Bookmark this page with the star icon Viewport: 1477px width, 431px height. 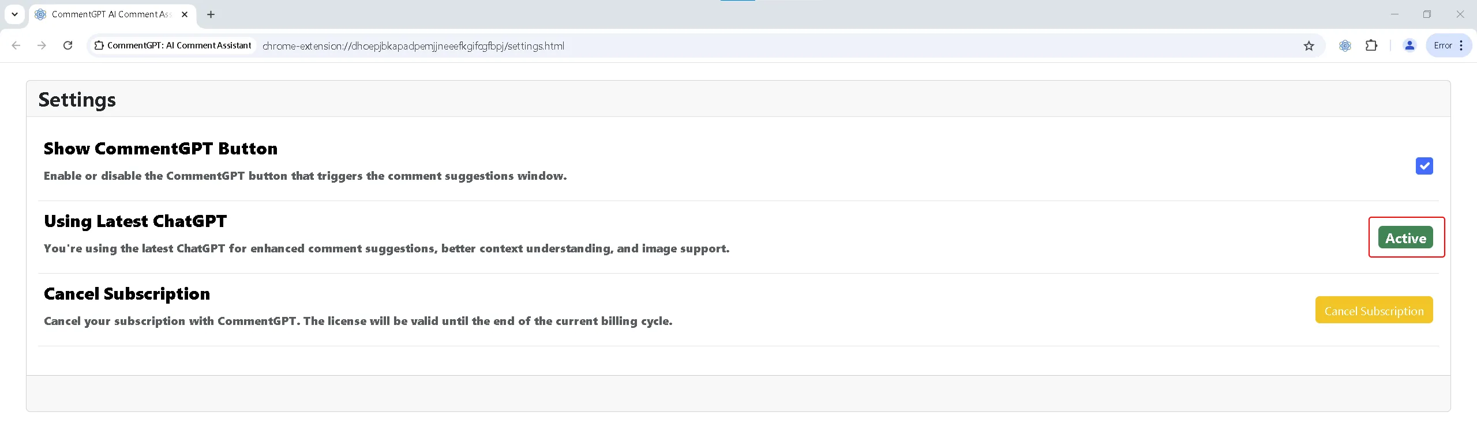coord(1309,46)
